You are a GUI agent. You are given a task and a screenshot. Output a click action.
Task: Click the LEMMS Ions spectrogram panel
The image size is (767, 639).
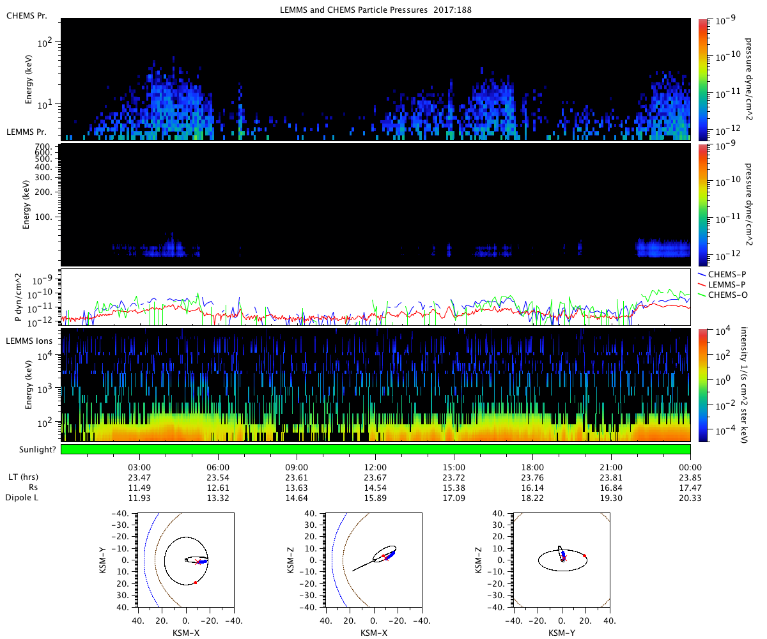click(x=376, y=385)
